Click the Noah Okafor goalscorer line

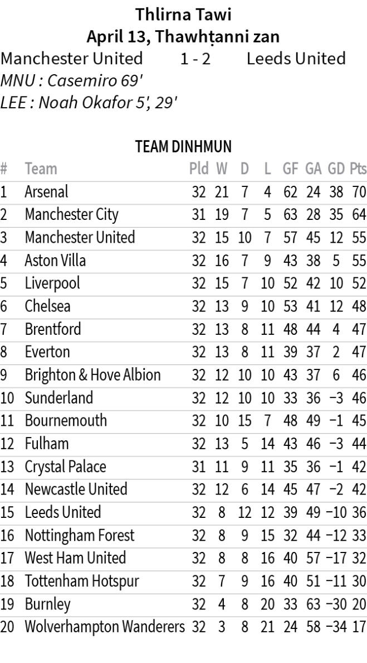(x=90, y=103)
